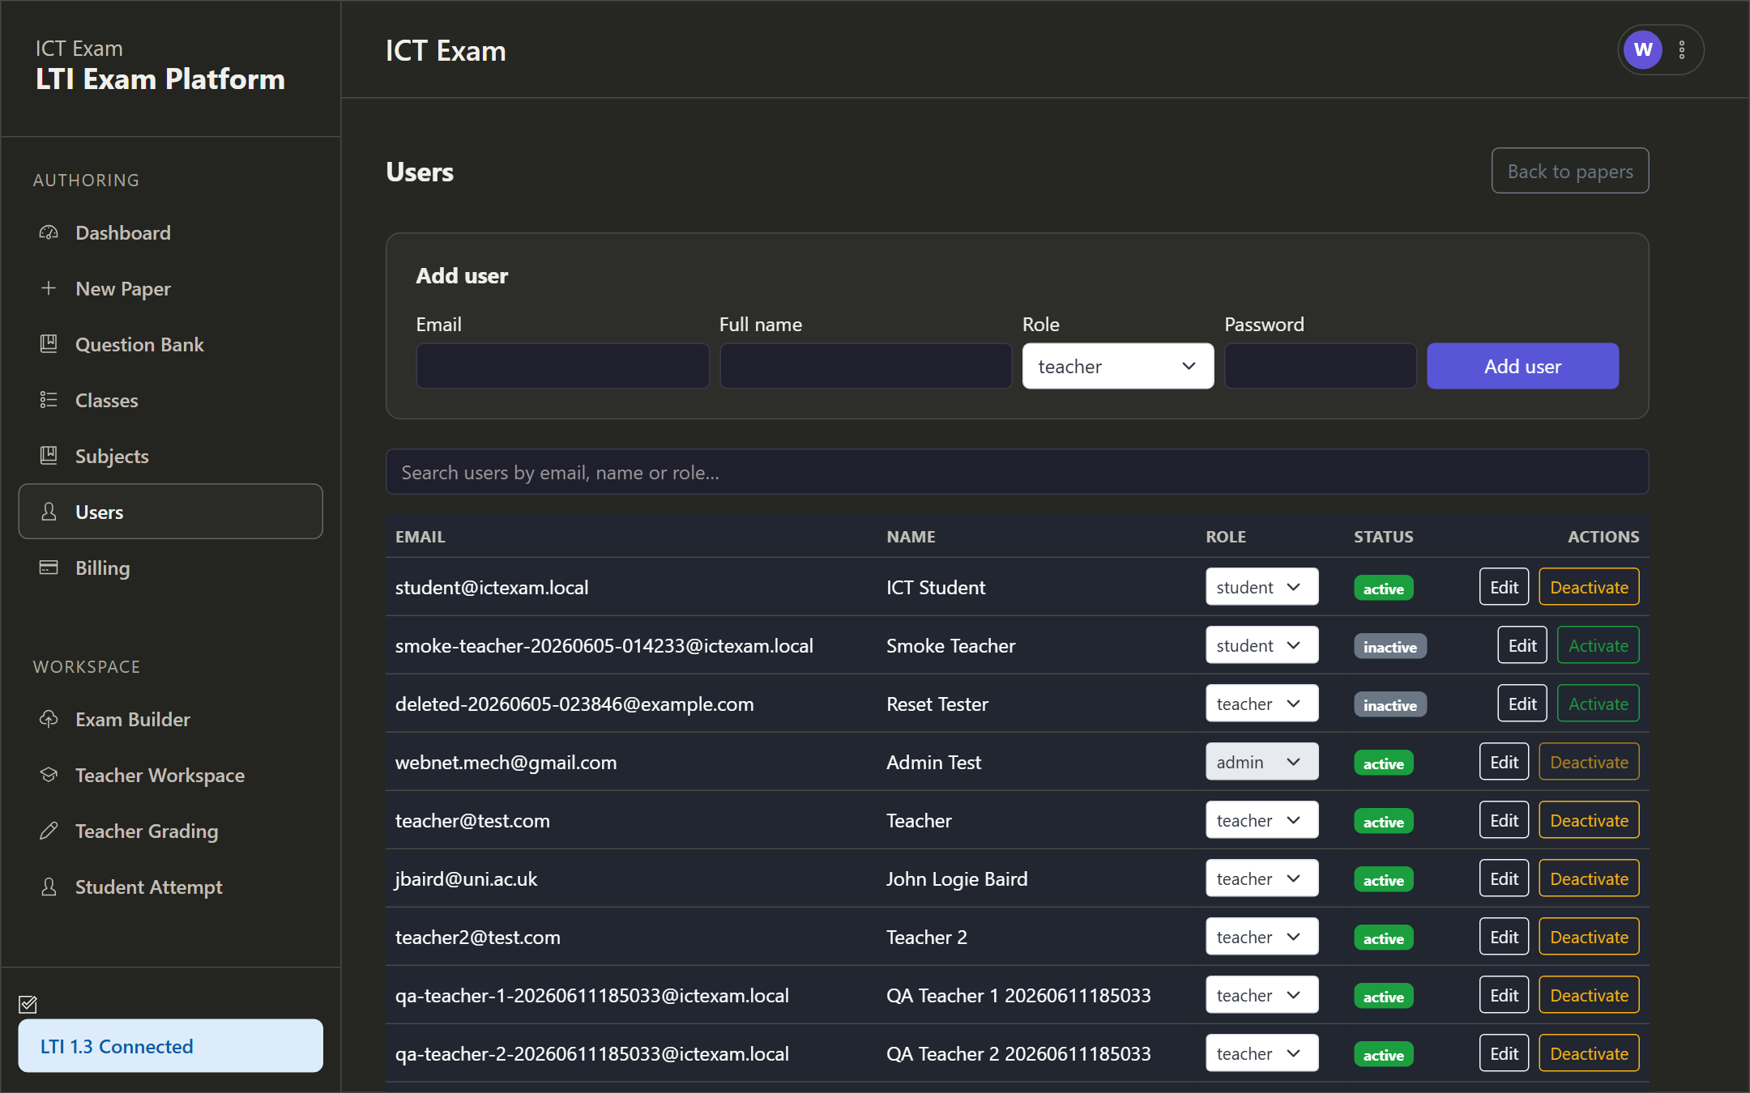Viewport: 1750px width, 1093px height.
Task: Open the Dashboard gauge icon
Action: tap(49, 233)
